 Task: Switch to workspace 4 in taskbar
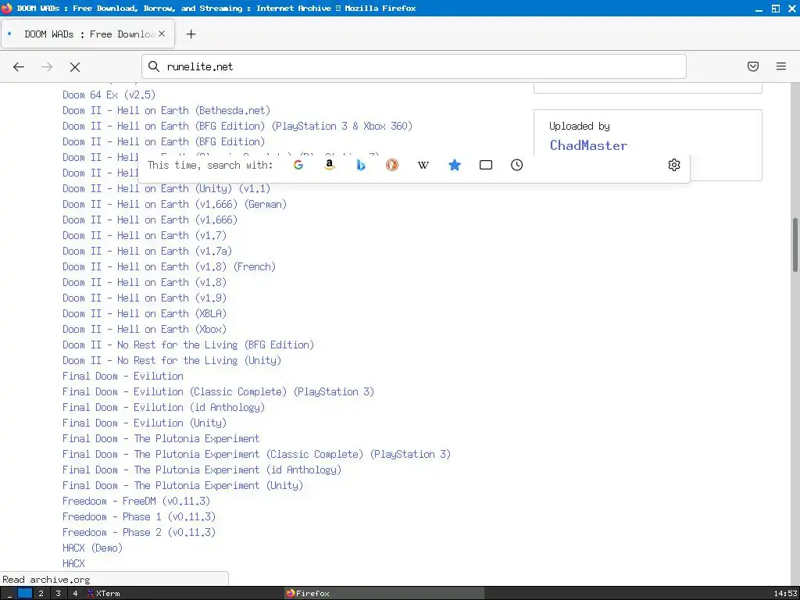pos(75,594)
